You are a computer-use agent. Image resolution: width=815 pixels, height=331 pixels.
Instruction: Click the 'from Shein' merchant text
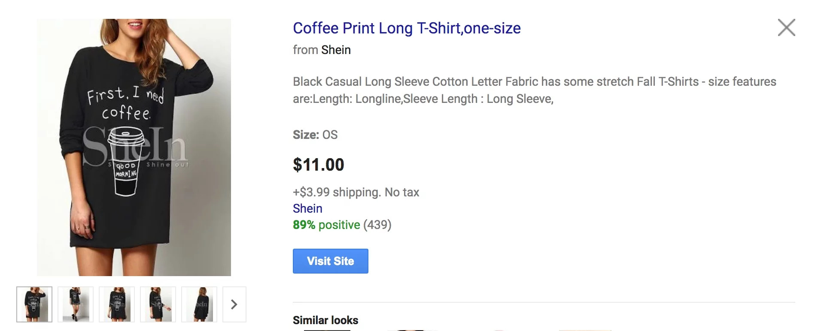tap(322, 50)
